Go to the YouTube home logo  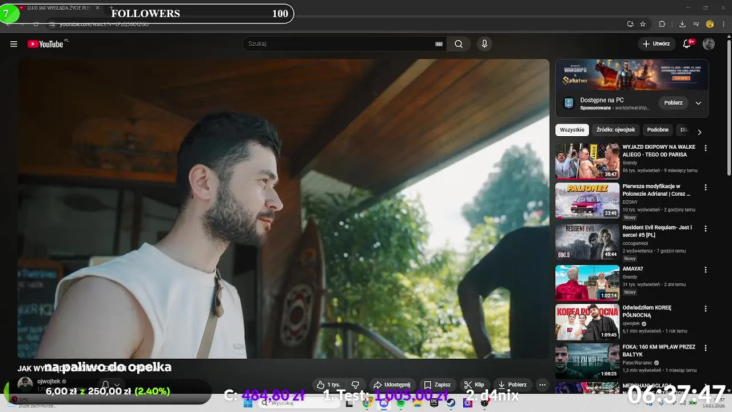click(45, 44)
